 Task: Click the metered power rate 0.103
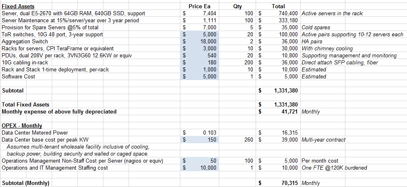pyautogui.click(x=200, y=133)
